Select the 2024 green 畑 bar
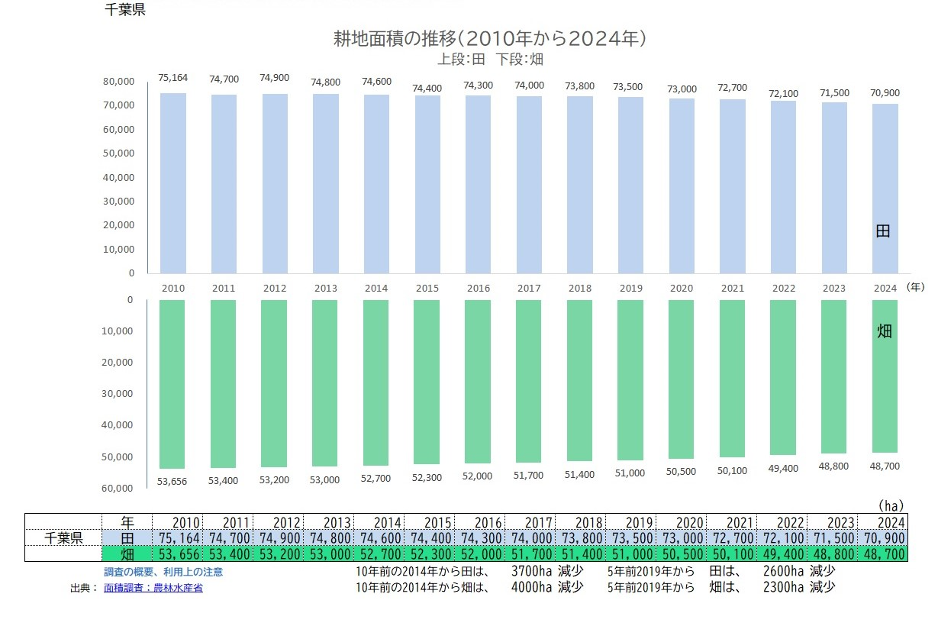 tap(885, 376)
